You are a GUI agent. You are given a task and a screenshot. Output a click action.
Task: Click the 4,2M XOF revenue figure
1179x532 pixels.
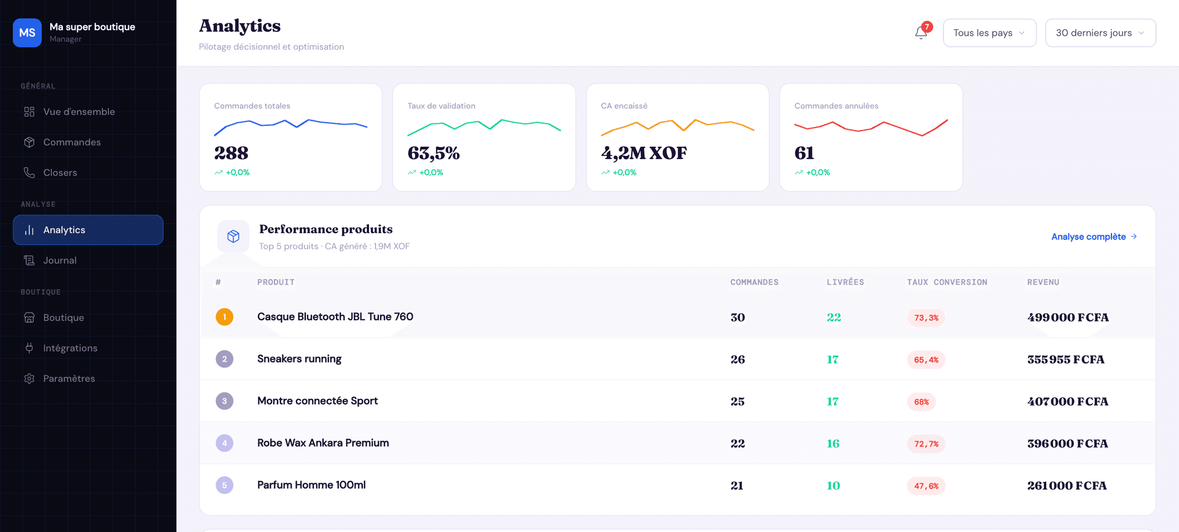click(644, 153)
